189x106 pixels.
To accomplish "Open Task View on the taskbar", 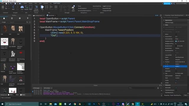I will point(46,104).
